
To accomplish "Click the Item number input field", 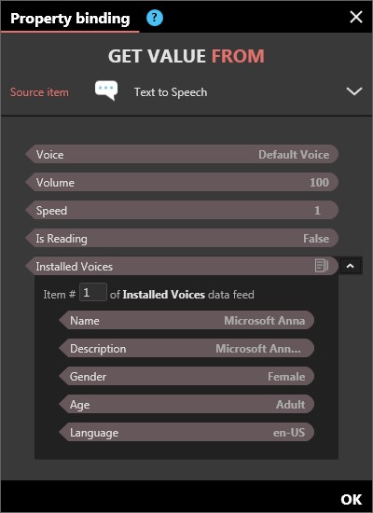I will coord(93,292).
